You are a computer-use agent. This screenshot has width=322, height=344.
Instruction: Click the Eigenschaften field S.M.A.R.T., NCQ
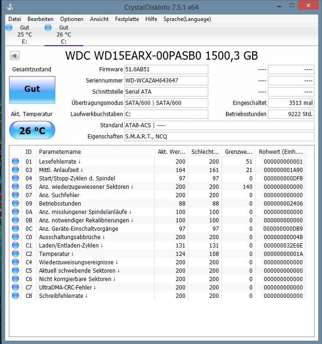219,137
